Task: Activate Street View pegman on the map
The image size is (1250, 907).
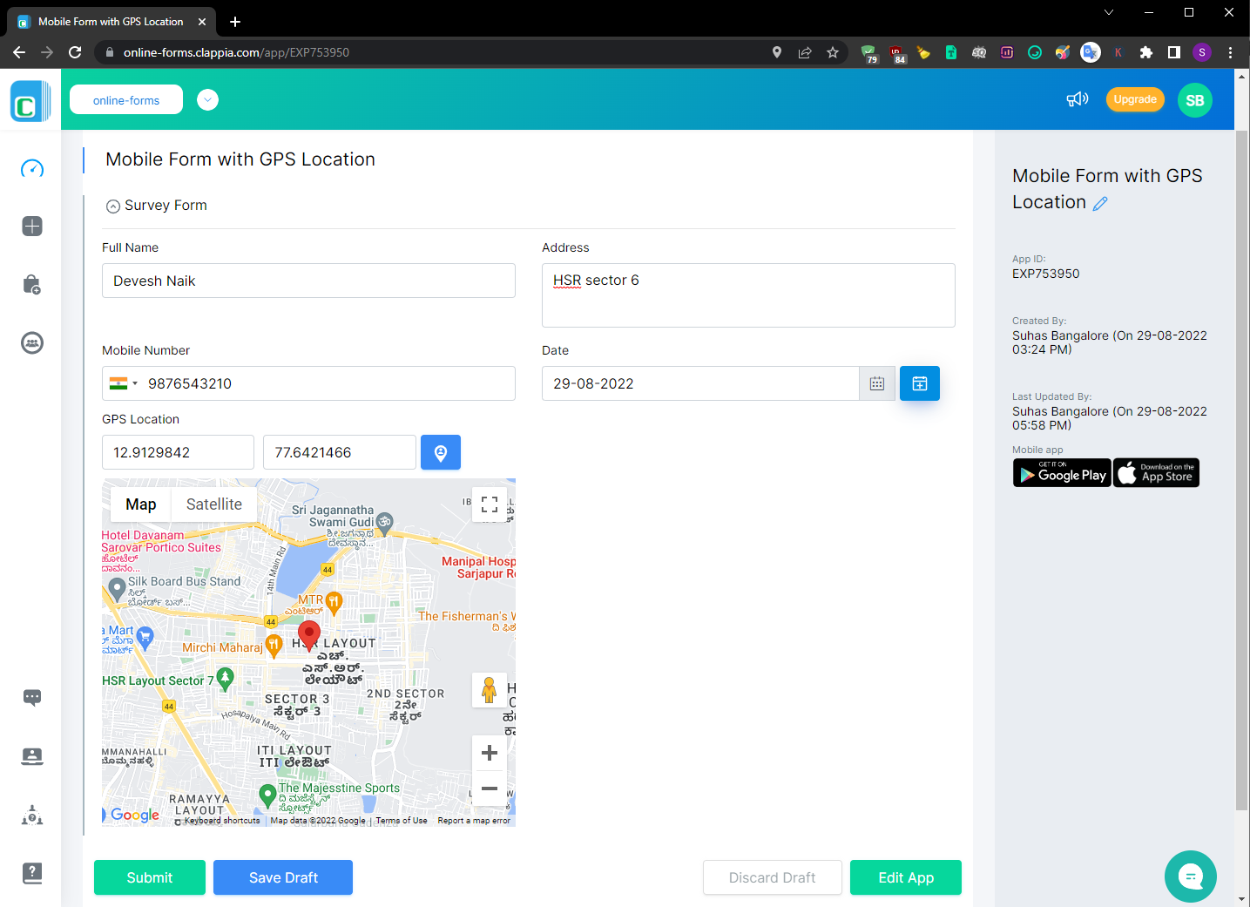Action: (x=489, y=689)
